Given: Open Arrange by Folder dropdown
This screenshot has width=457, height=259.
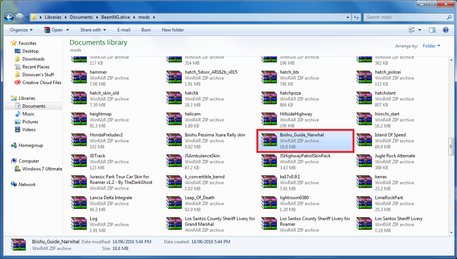Looking at the screenshot, I should pos(432,46).
